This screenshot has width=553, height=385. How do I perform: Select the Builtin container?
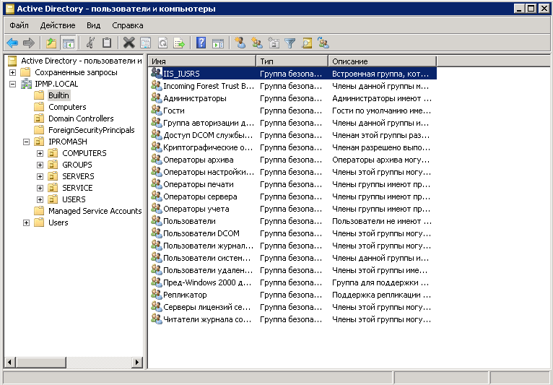coord(58,95)
